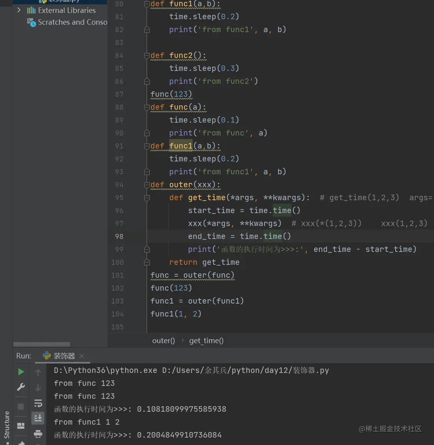Click the Run: panel label
This screenshot has height=445, width=434.
(x=24, y=356)
